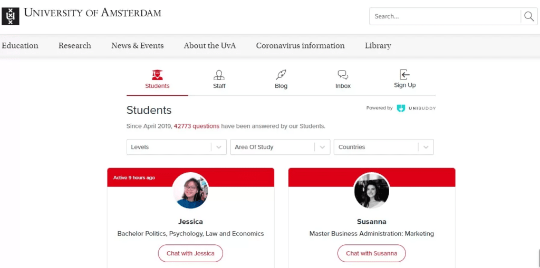Expand the Area Of Study dropdown
The width and height of the screenshot is (540, 268).
[x=280, y=147]
